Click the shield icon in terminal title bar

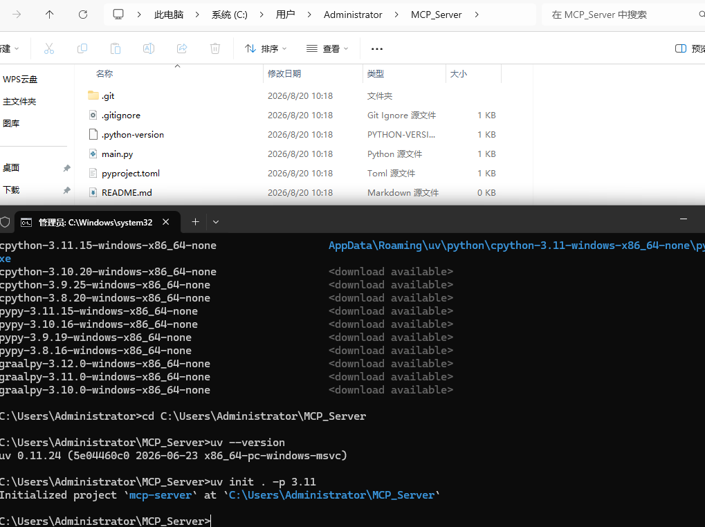click(x=5, y=222)
